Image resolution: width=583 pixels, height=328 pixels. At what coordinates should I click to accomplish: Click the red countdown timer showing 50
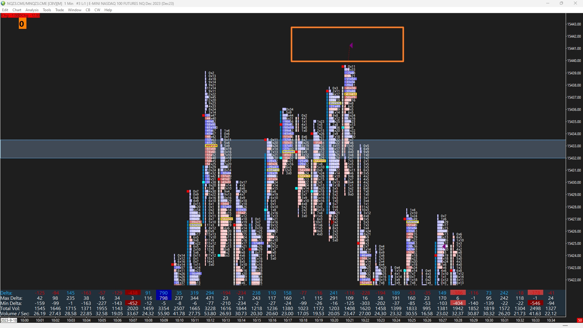click(579, 320)
